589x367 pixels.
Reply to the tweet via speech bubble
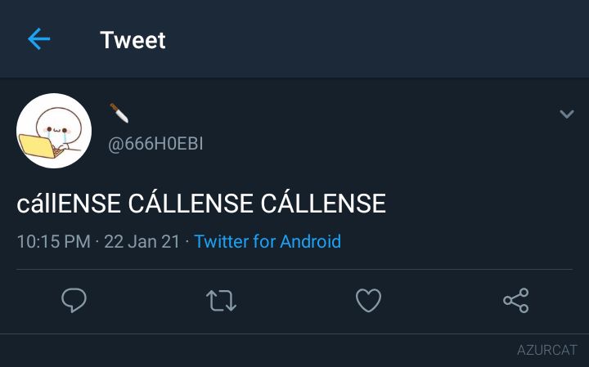[74, 300]
